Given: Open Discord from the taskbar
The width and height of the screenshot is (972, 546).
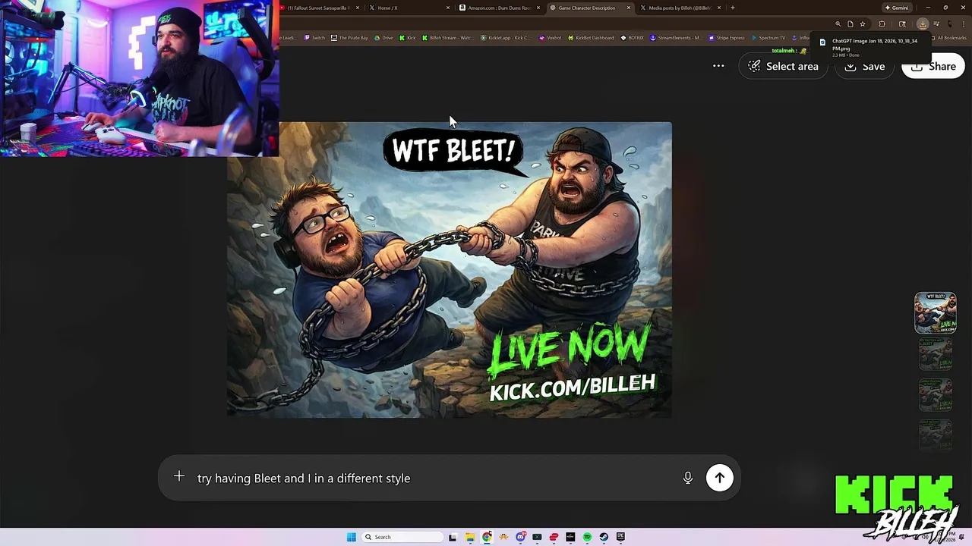Looking at the screenshot, I should (521, 537).
